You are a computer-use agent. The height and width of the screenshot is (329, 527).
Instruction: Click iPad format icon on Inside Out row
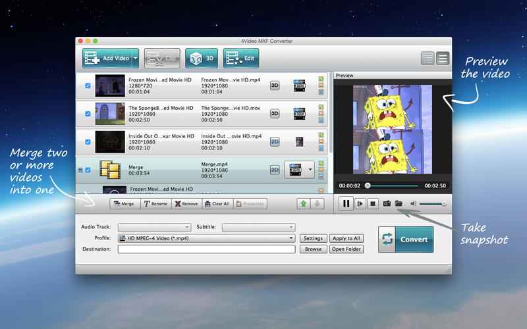point(299,142)
